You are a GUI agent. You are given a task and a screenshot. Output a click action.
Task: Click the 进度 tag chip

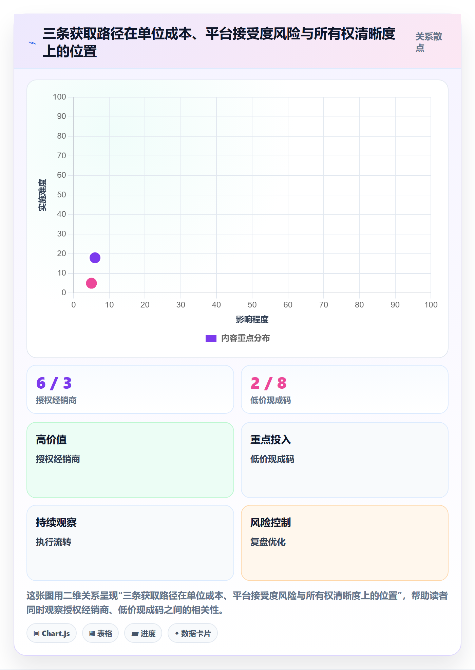(x=143, y=633)
